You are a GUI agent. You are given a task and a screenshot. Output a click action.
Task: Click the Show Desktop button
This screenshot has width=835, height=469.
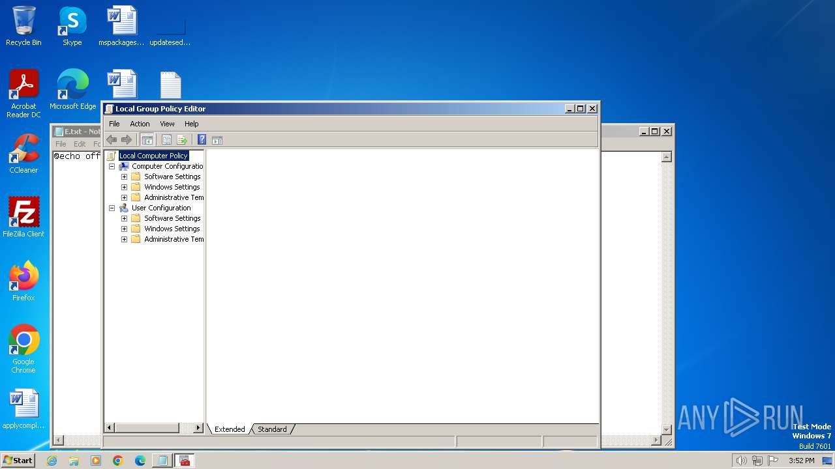(x=827, y=461)
